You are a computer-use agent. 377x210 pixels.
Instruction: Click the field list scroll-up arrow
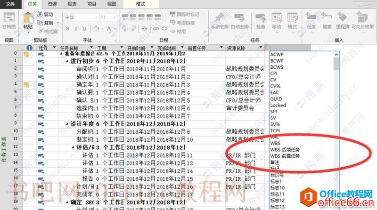pos(336,55)
